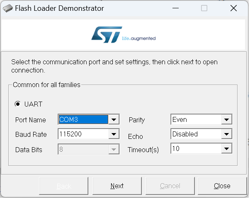Image resolution: width=250 pixels, height=199 pixels.
Task: Click the Even parity value field
Action: coord(197,119)
